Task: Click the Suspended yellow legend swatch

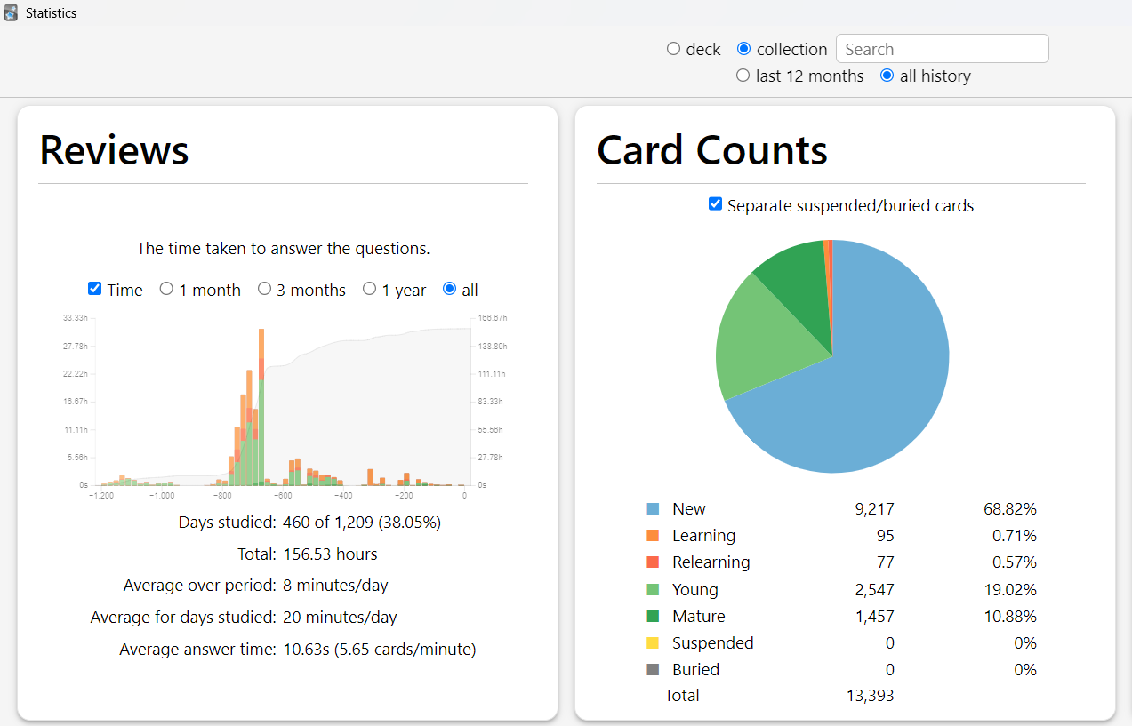Action: pyautogui.click(x=653, y=642)
